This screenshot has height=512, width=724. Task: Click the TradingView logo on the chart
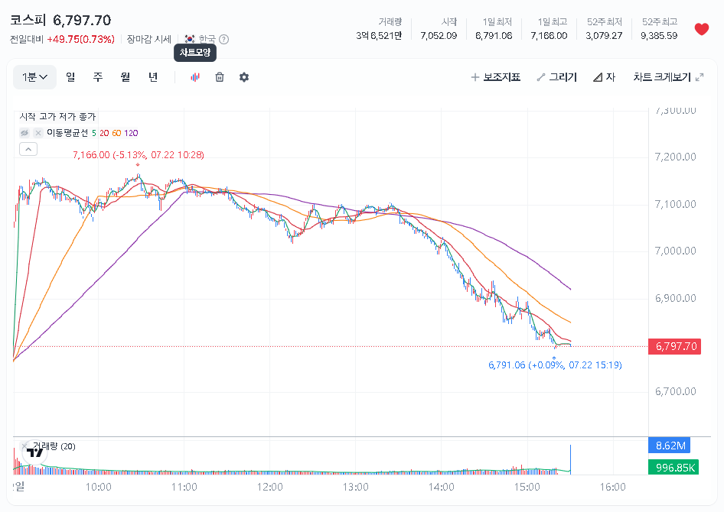pos(34,452)
